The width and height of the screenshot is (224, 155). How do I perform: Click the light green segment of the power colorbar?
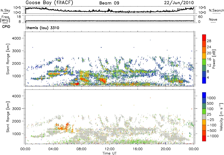pyautogui.click(x=204, y=62)
